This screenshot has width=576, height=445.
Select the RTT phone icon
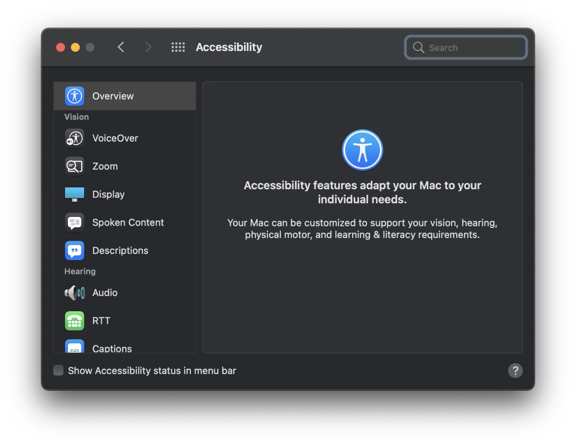tap(74, 321)
